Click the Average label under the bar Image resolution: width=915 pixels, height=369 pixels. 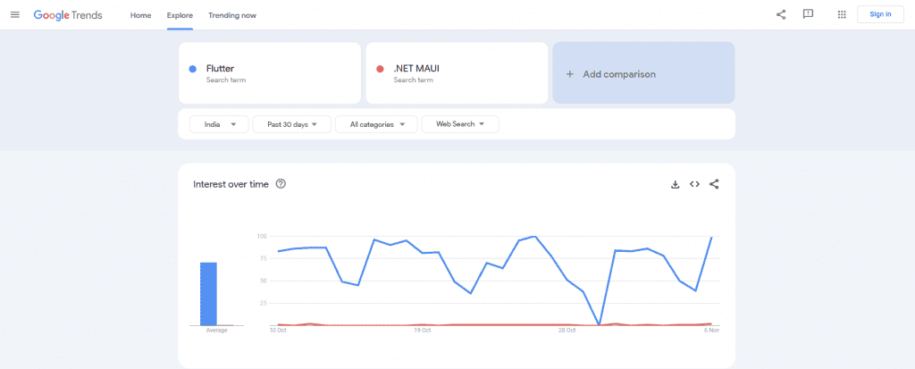click(x=216, y=331)
